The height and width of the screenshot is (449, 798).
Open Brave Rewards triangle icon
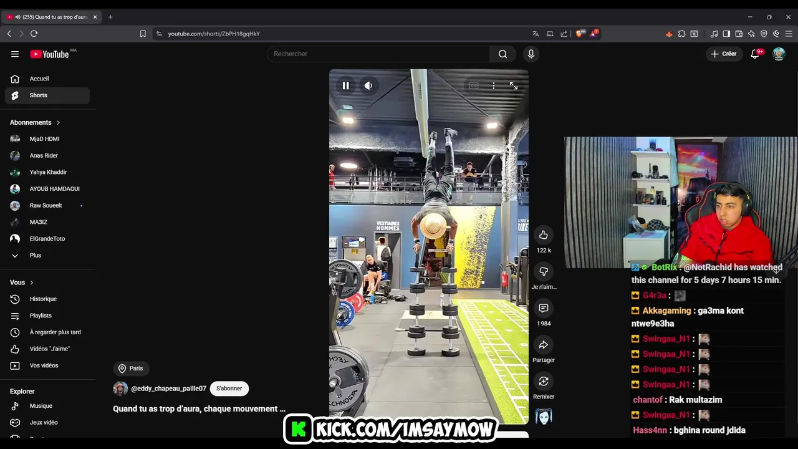pos(594,34)
